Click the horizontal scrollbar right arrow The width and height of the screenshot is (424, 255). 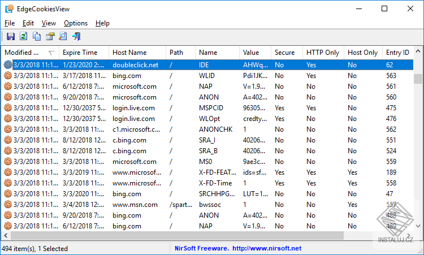[x=409, y=236]
